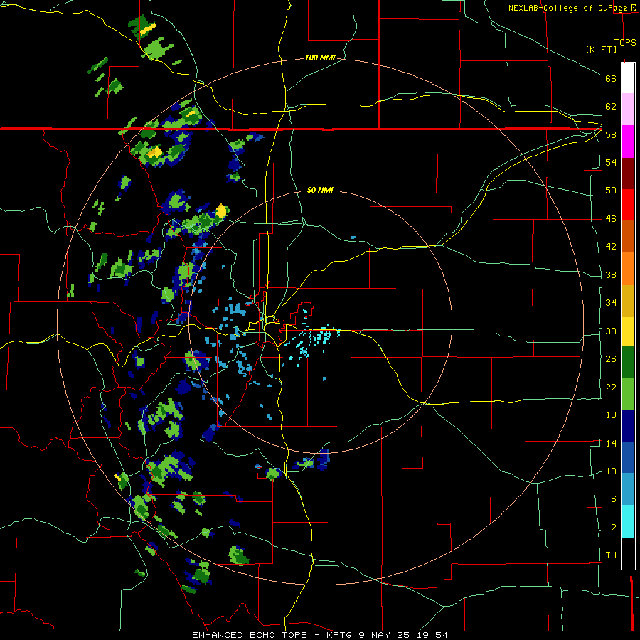This screenshot has height=640, width=640.
Task: Select the 50 legend value on the scale
Action: [x=611, y=190]
